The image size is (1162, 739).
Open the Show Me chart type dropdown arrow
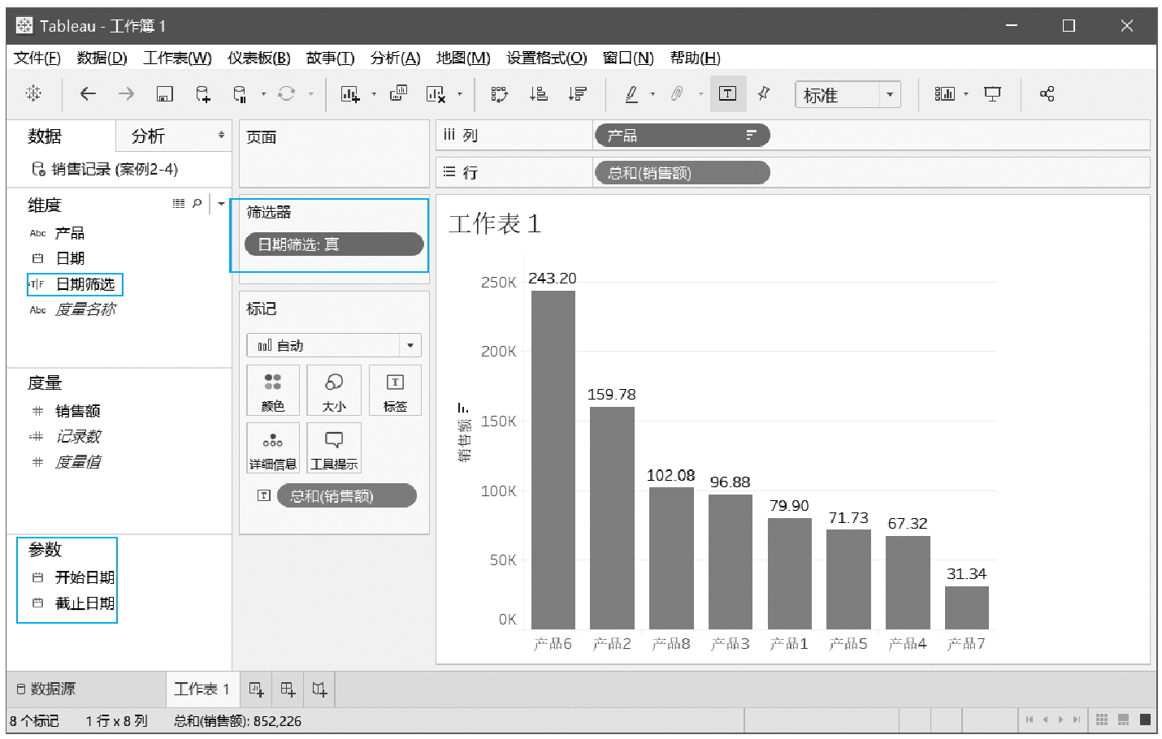[x=966, y=94]
